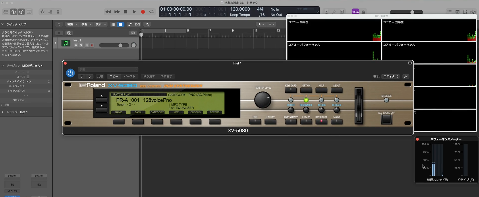Start playback with the Play button
This screenshot has height=197, width=479.
pyautogui.click(x=134, y=12)
